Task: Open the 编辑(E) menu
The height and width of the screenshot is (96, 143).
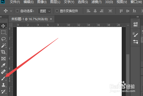Action: tap(29, 2)
